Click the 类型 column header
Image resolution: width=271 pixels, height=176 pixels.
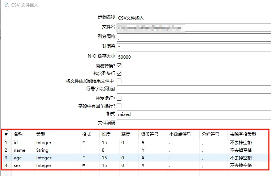click(x=40, y=134)
